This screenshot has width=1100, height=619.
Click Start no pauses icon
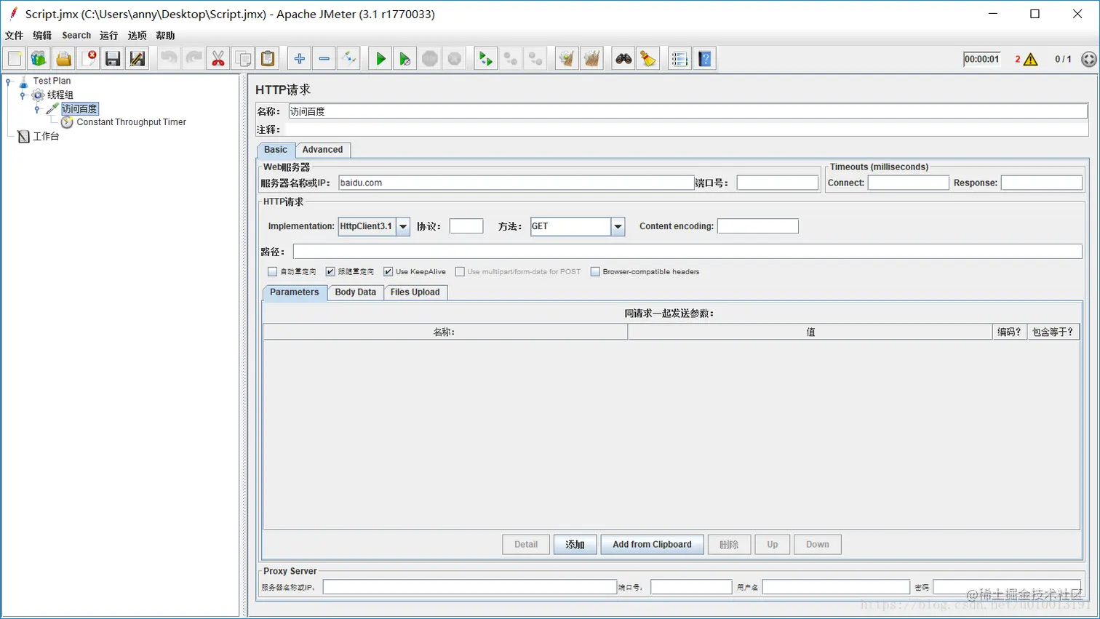[405, 59]
